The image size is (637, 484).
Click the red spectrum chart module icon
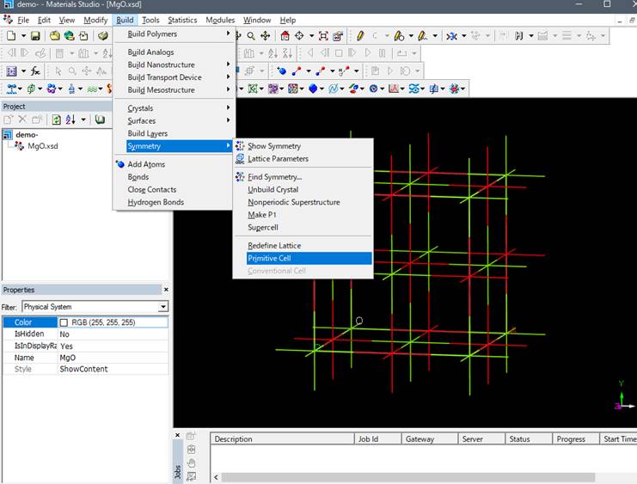tap(393, 89)
